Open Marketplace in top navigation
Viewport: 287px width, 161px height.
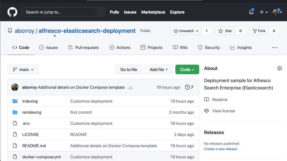153,12
